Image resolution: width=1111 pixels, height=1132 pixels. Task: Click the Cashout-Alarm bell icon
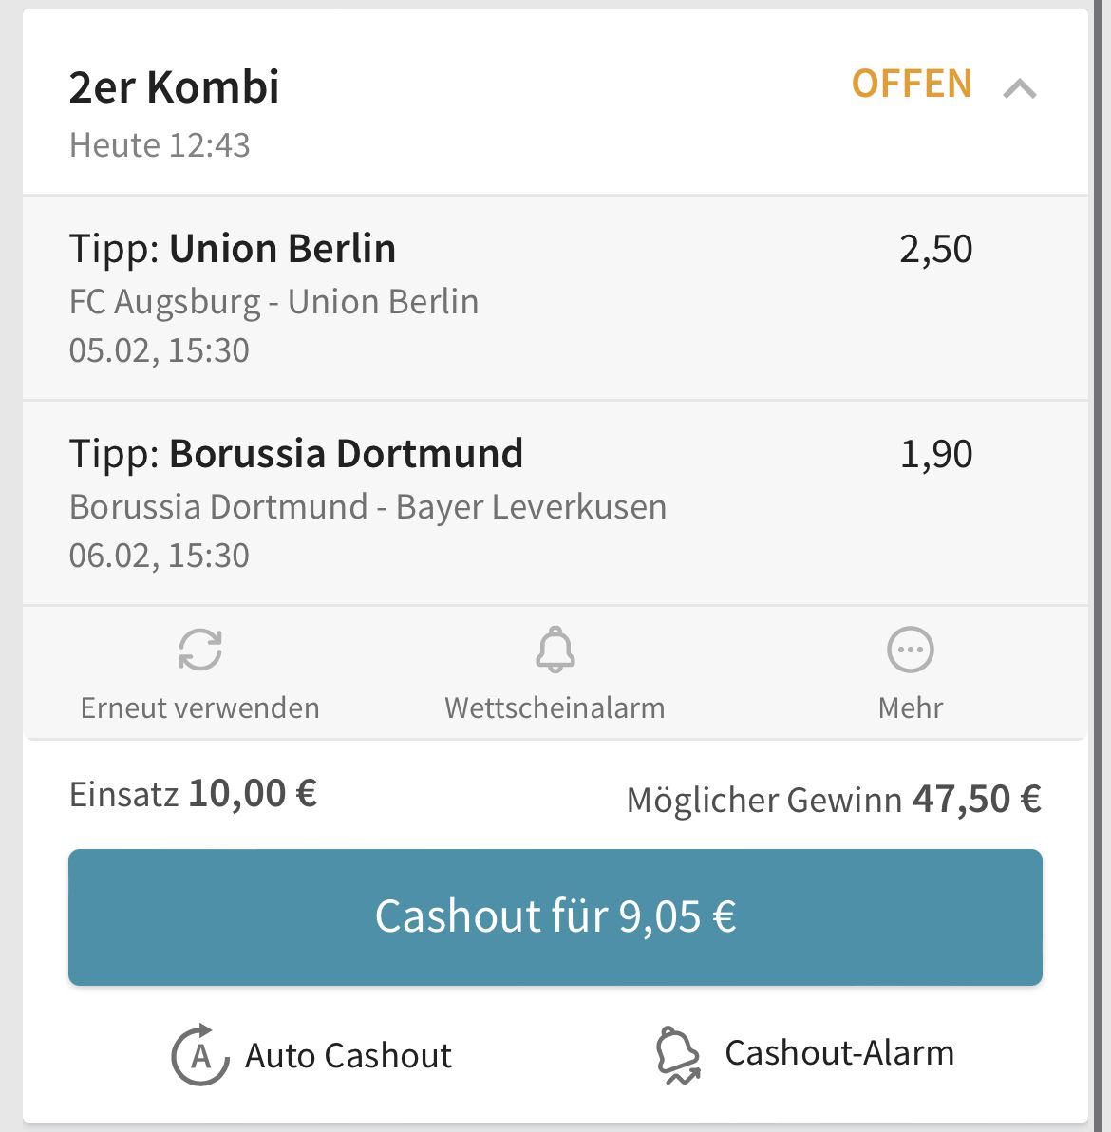pyautogui.click(x=678, y=1055)
